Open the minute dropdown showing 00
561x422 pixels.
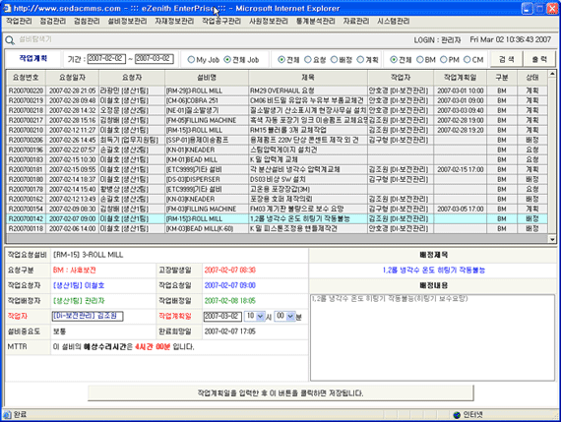tap(284, 316)
